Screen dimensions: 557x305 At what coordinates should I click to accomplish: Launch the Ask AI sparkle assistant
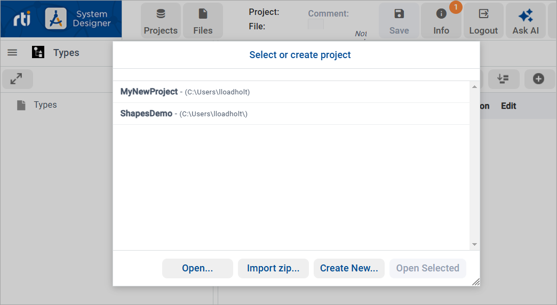[x=526, y=21]
